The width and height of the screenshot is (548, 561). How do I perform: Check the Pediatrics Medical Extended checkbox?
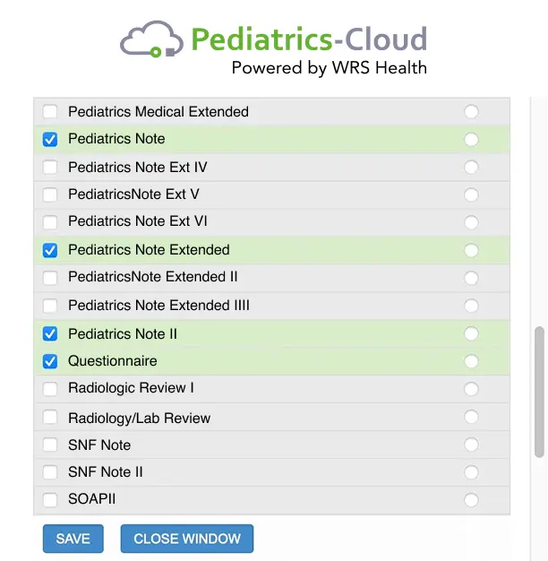tap(50, 112)
